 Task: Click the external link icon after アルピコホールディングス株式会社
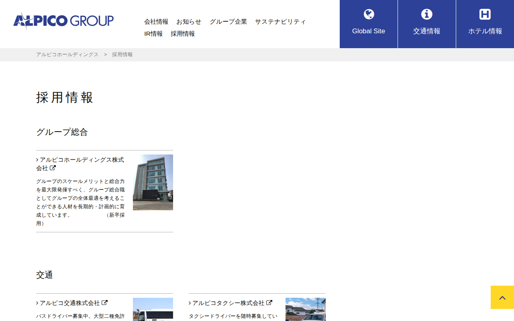pos(53,168)
